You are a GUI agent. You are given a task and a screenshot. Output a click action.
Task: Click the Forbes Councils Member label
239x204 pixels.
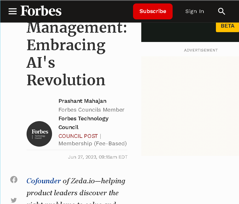pyautogui.click(x=91, y=110)
